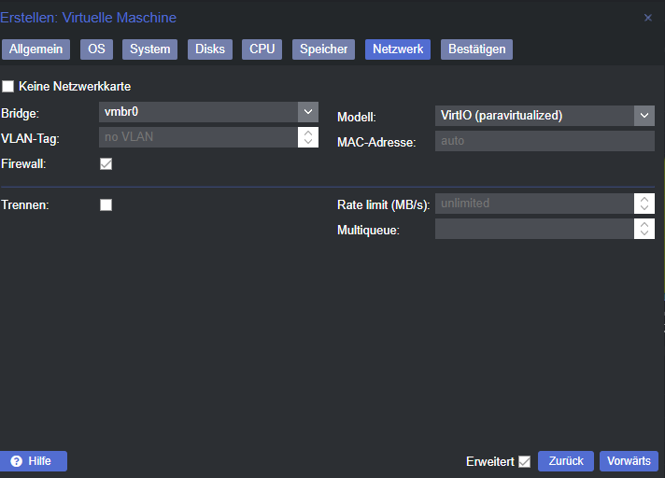This screenshot has width=665, height=478.
Task: Enable the Keine Netzwerkkarte checkbox
Action: coord(8,87)
